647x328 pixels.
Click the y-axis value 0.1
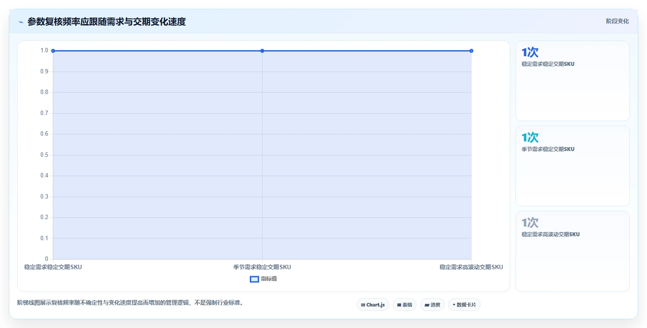pos(44,238)
